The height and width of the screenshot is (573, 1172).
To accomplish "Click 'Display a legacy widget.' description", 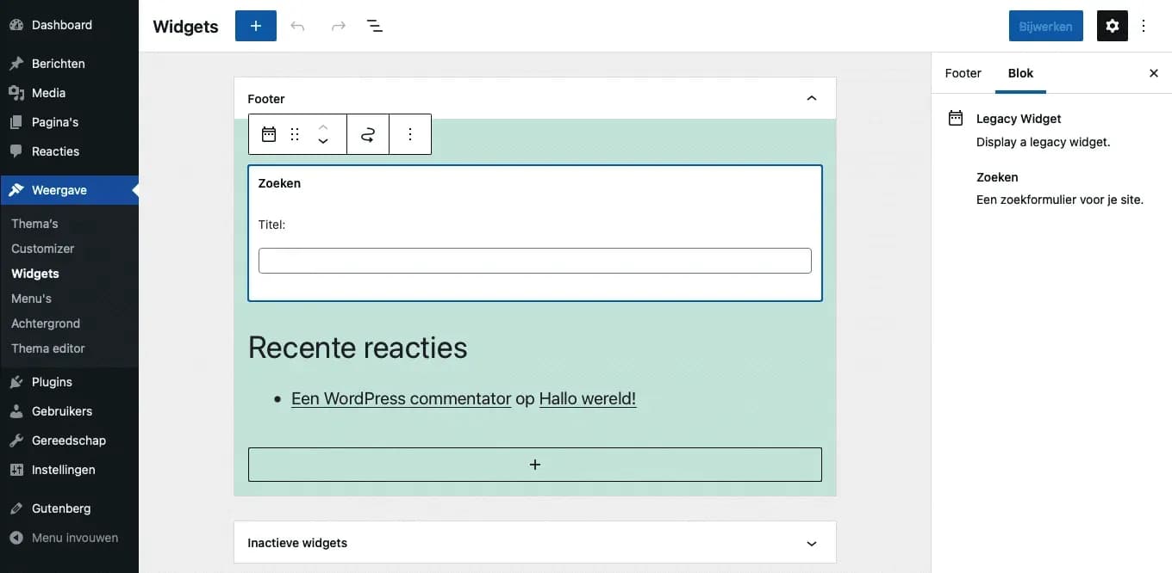I will click(x=1044, y=142).
